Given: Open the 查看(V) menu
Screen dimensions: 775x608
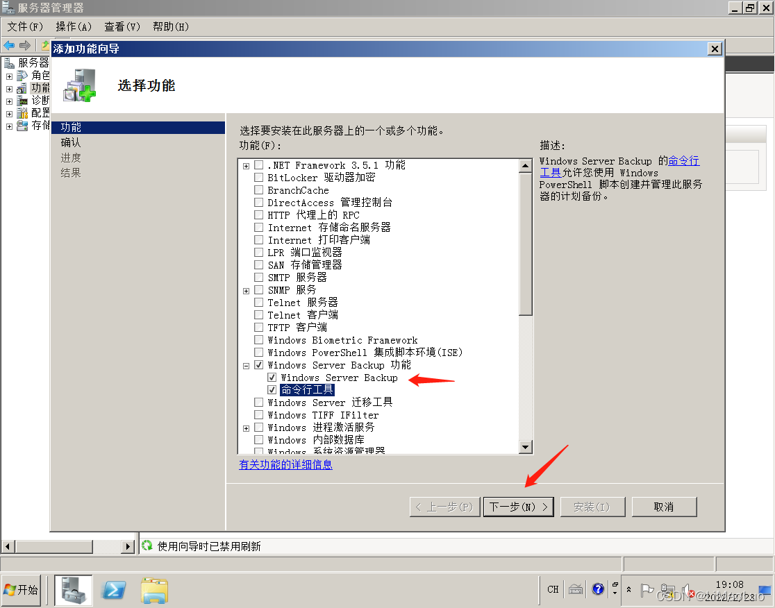Looking at the screenshot, I should [x=122, y=26].
